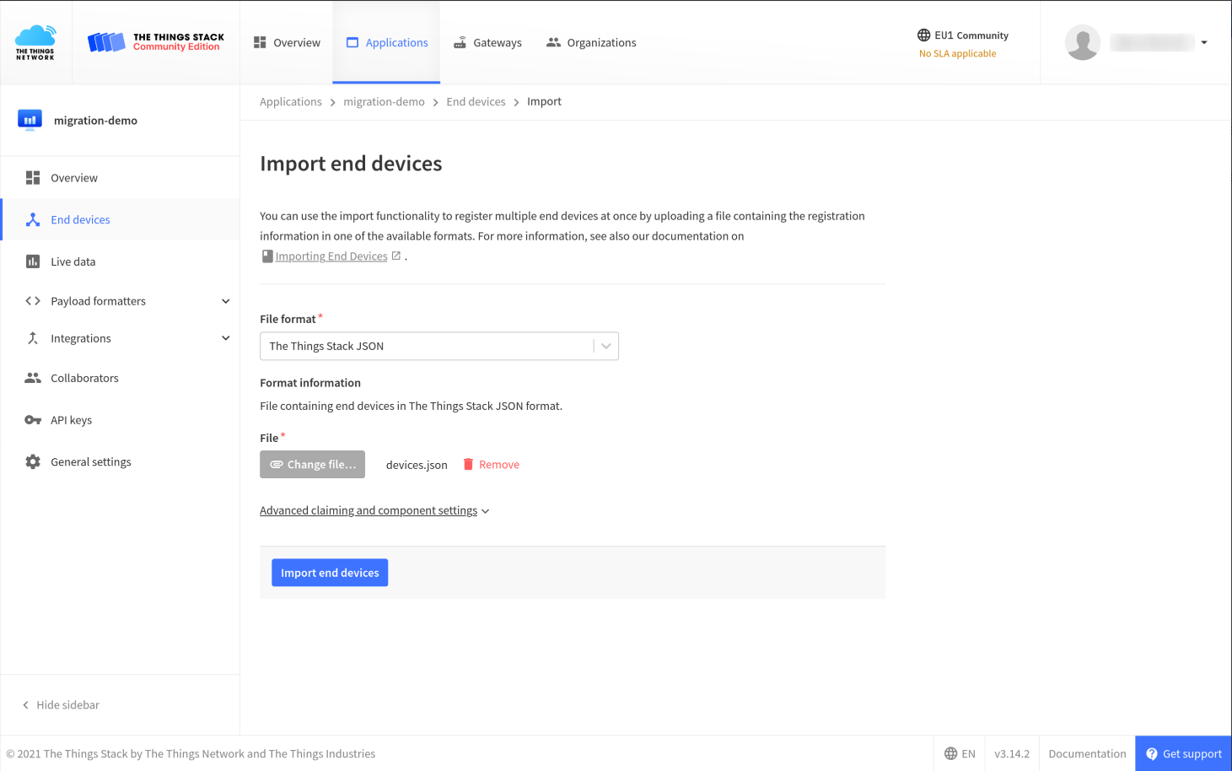The height and width of the screenshot is (771, 1232).
Task: Open API keys in the sidebar
Action: (121, 420)
